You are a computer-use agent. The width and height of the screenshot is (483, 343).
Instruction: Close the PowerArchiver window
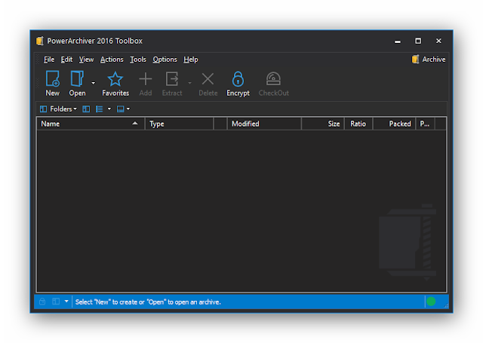(438, 41)
